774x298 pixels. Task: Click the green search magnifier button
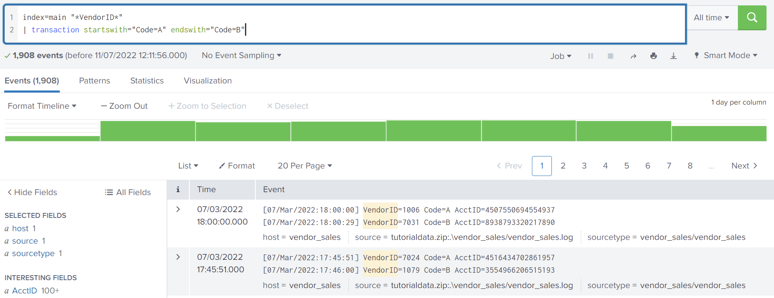click(752, 17)
